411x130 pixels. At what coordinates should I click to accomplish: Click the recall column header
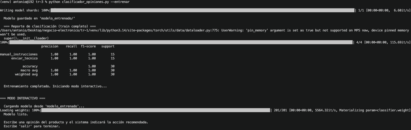click(71, 46)
